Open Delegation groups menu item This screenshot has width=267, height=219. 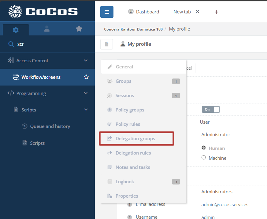(135, 139)
